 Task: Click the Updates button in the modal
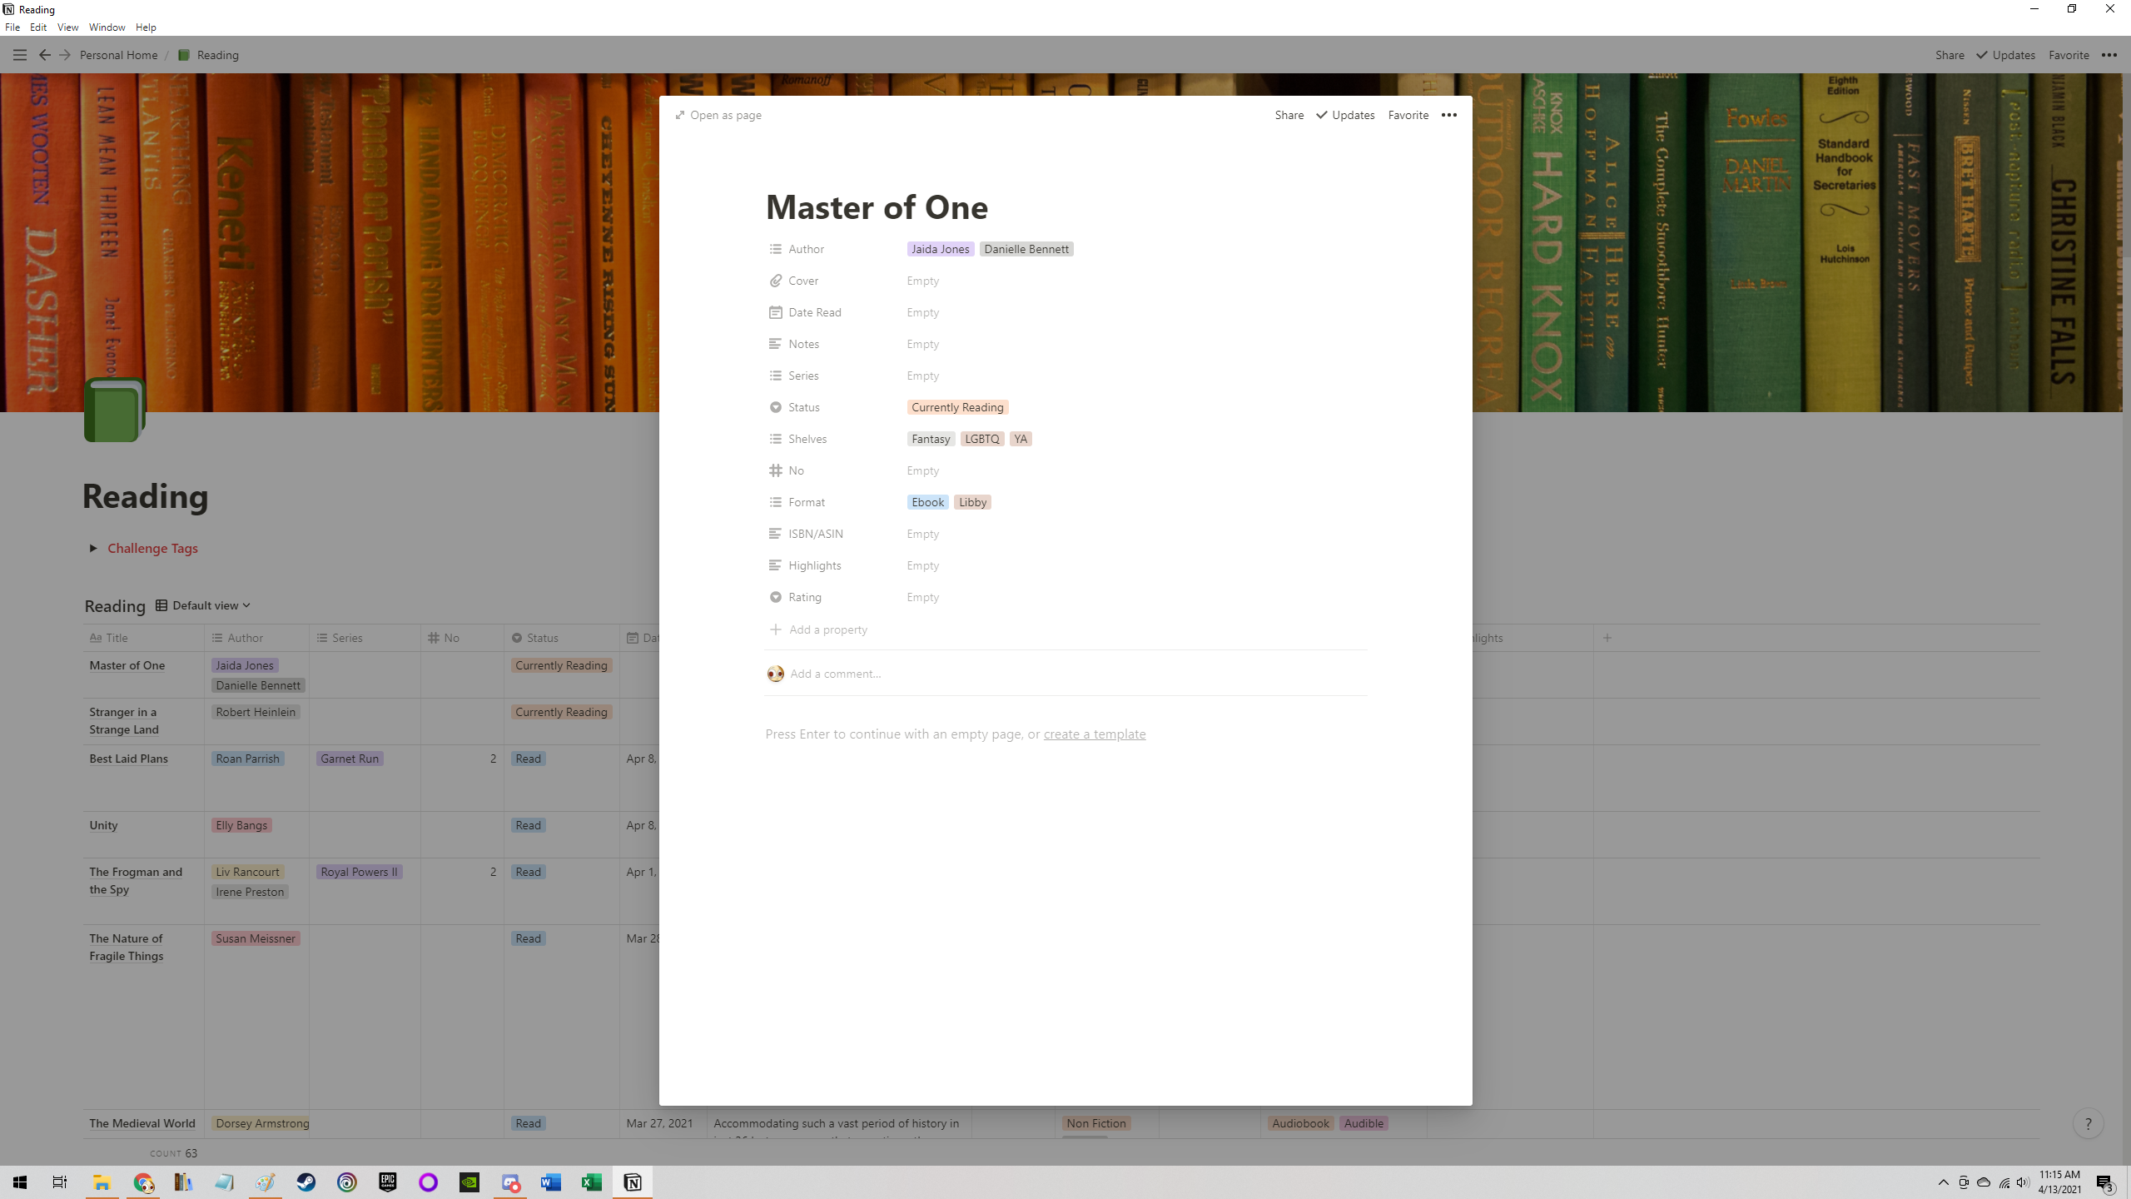1345,115
